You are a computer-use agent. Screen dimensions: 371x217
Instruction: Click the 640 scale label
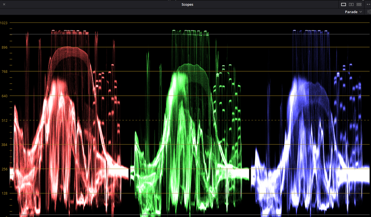5,96
